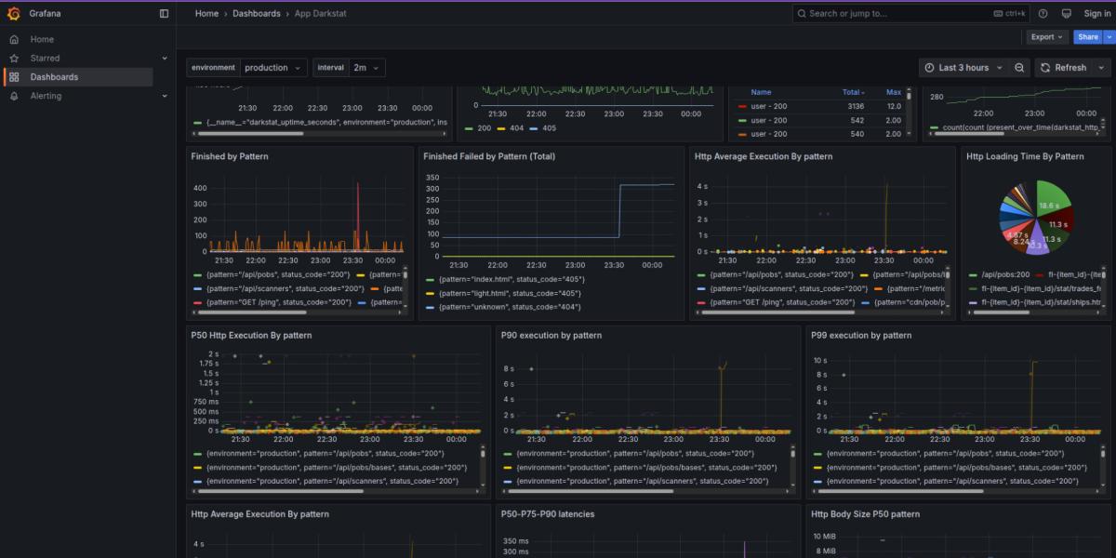1116x558 pixels.
Task: Zoom out the time range
Action: 1019,67
